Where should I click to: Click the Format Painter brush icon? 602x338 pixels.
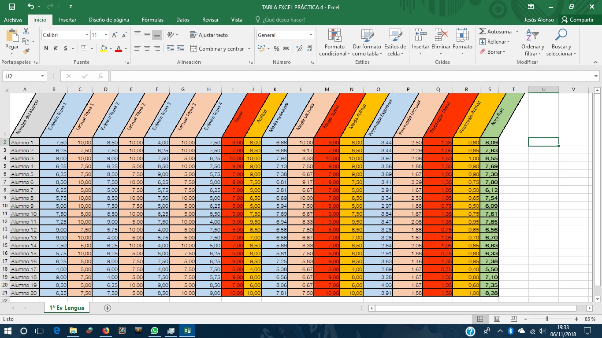(x=26, y=51)
